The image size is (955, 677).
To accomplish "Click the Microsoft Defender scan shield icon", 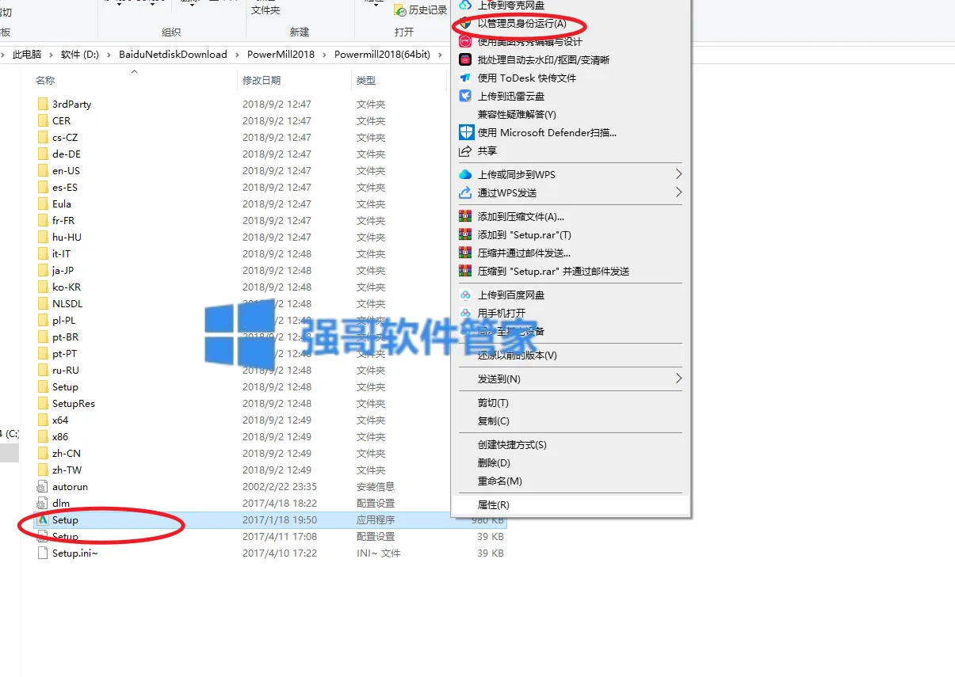I will click(466, 132).
